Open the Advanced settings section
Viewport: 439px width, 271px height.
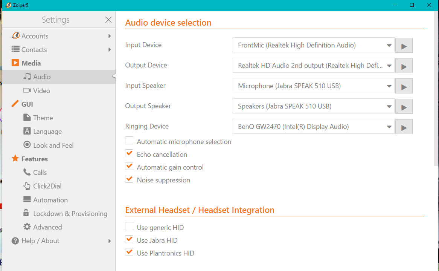coord(47,227)
